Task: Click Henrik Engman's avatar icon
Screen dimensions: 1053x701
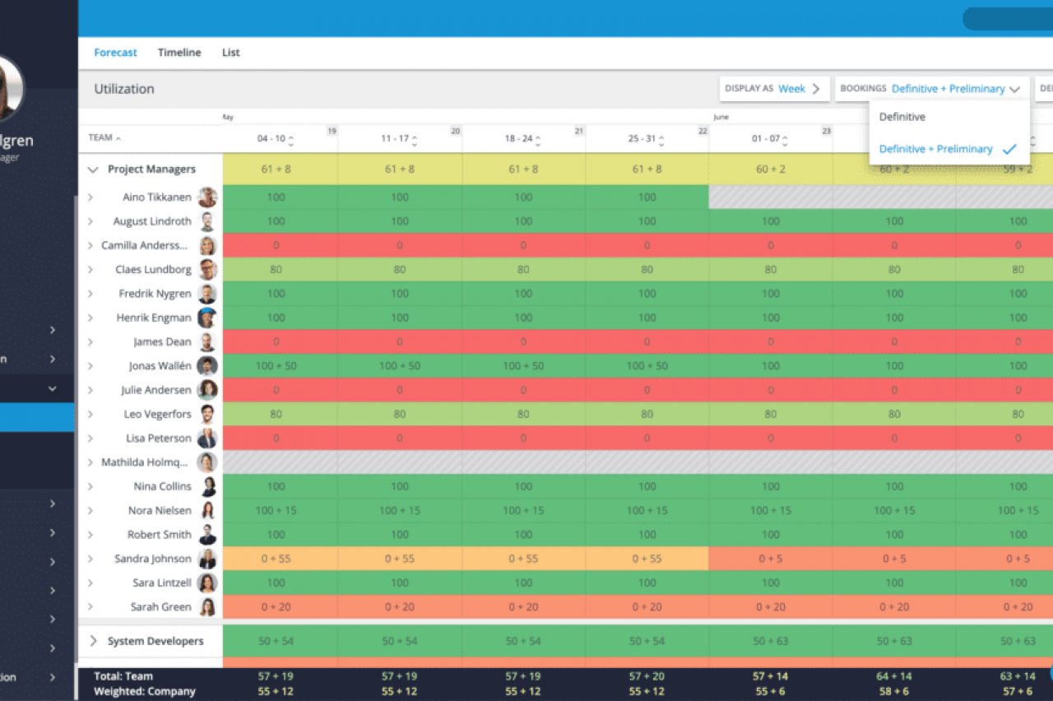Action: 207,318
